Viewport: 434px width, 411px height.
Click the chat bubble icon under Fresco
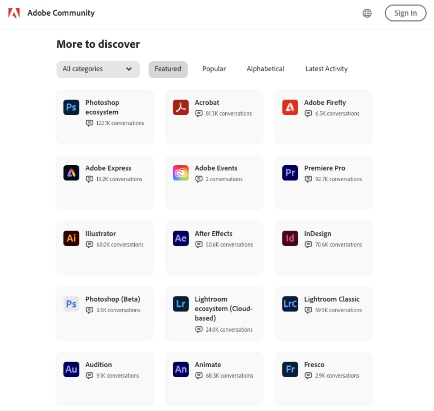point(308,376)
